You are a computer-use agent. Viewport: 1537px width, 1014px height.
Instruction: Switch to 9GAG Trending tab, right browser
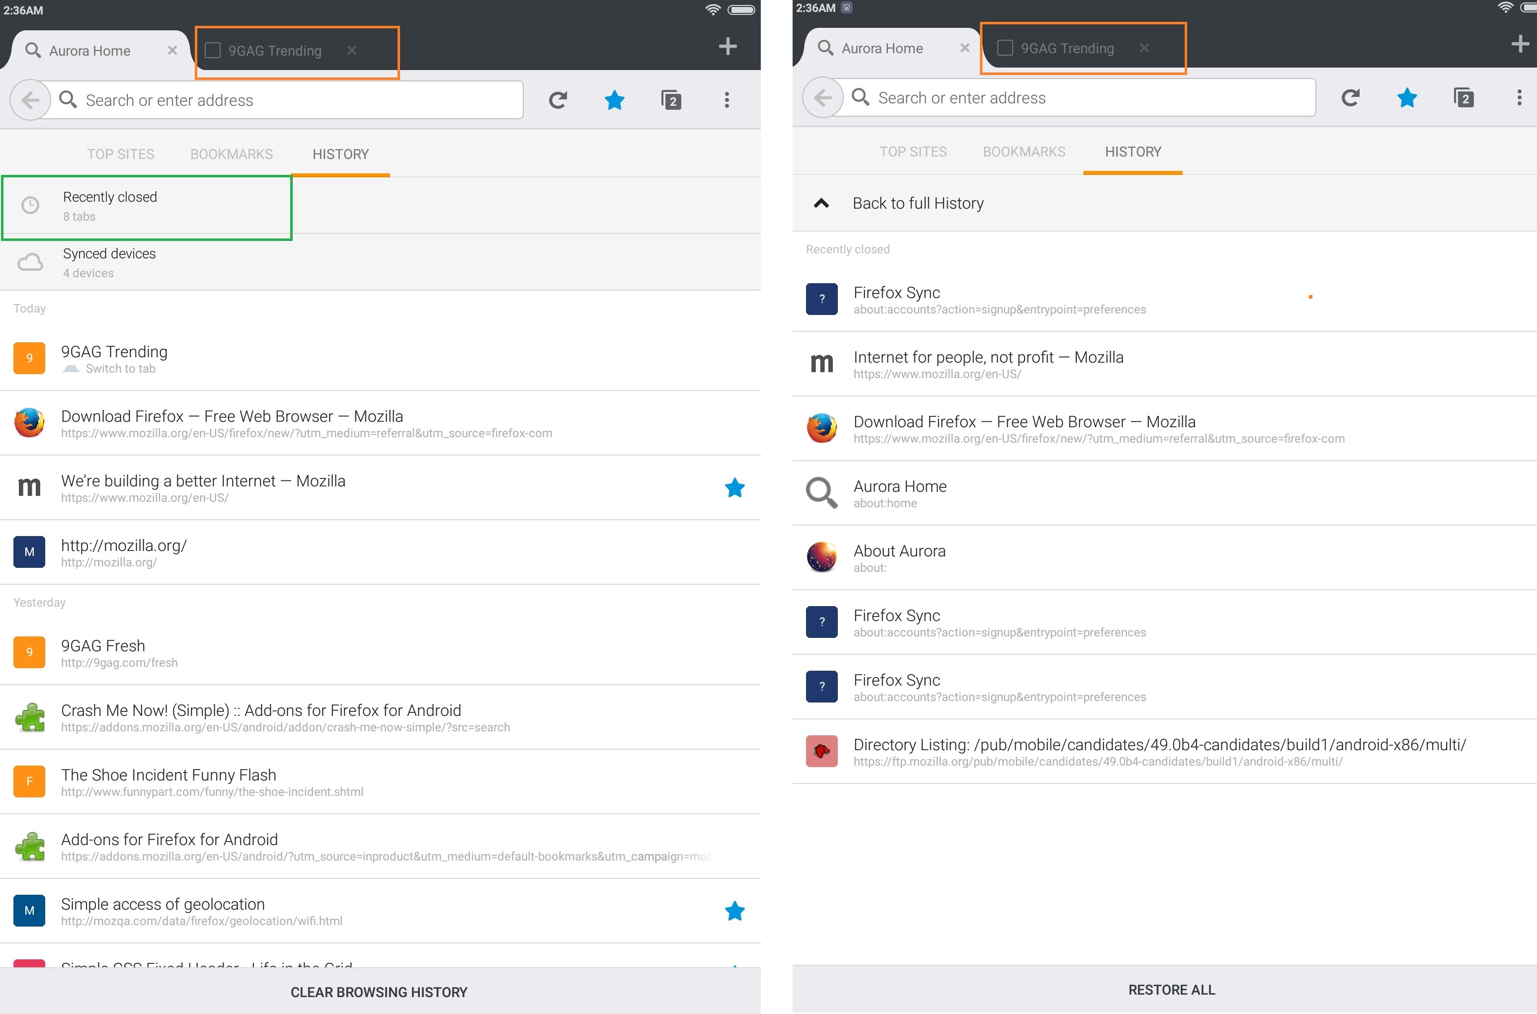1067,48
